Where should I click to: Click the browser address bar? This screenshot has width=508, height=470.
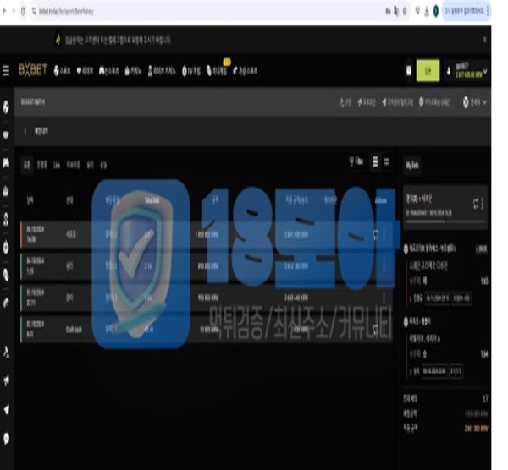coord(207,12)
